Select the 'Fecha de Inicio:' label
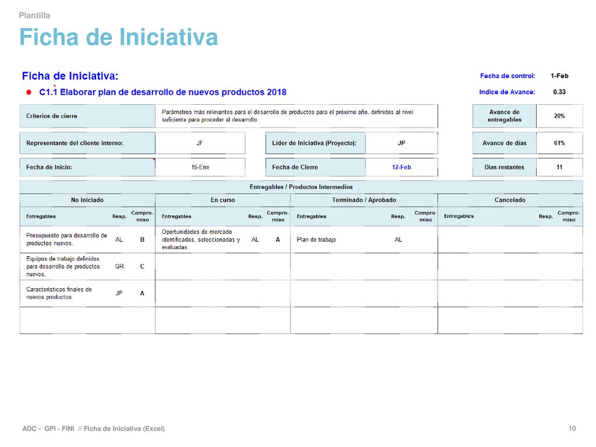The width and height of the screenshot is (596, 447). [87, 167]
